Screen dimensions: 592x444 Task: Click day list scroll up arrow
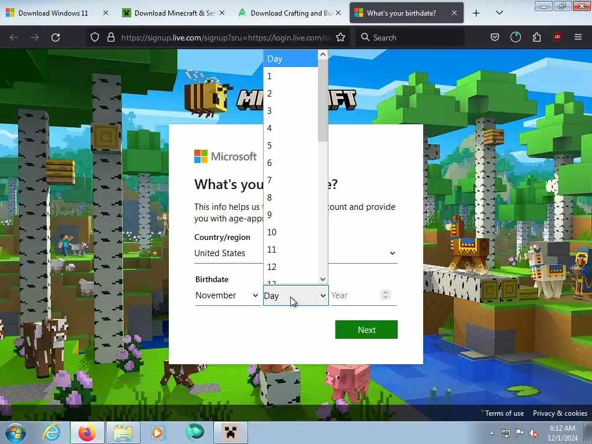pos(323,54)
